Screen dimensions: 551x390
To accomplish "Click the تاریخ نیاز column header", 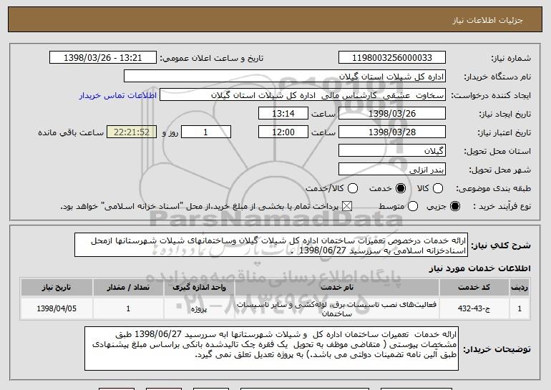I will tap(57, 288).
